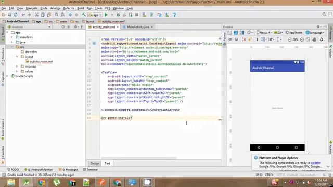Click the Open folder toolbar icon

pyautogui.click(x=4, y=15)
